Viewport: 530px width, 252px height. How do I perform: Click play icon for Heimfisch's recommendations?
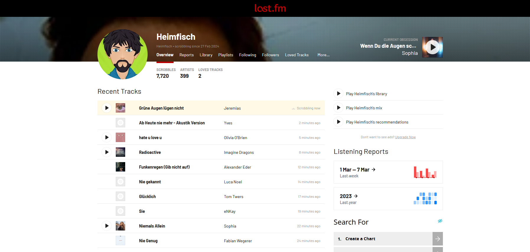[338, 122]
